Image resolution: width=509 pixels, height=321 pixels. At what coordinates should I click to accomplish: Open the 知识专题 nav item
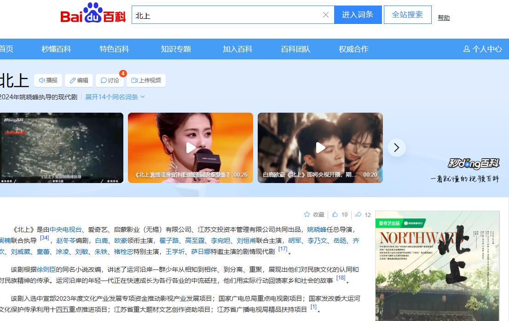176,49
